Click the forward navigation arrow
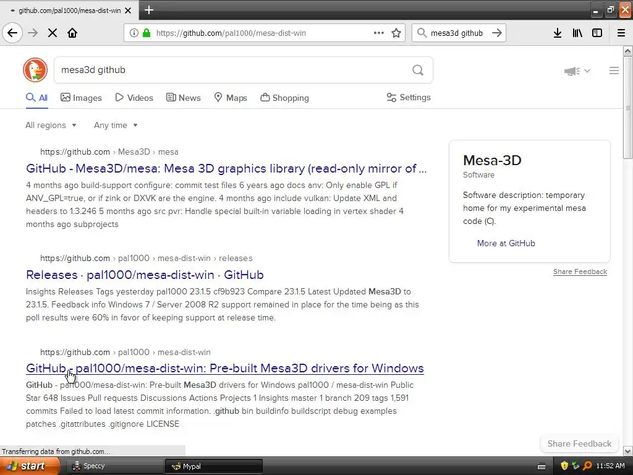 point(33,33)
